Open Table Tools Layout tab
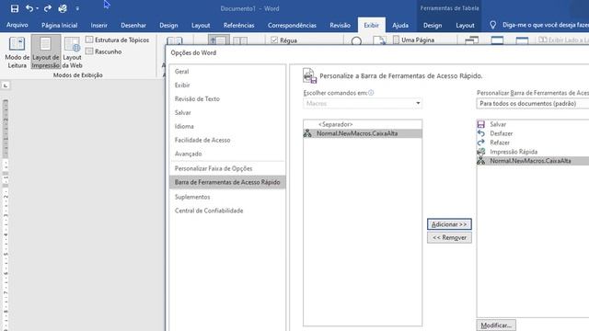 (465, 25)
